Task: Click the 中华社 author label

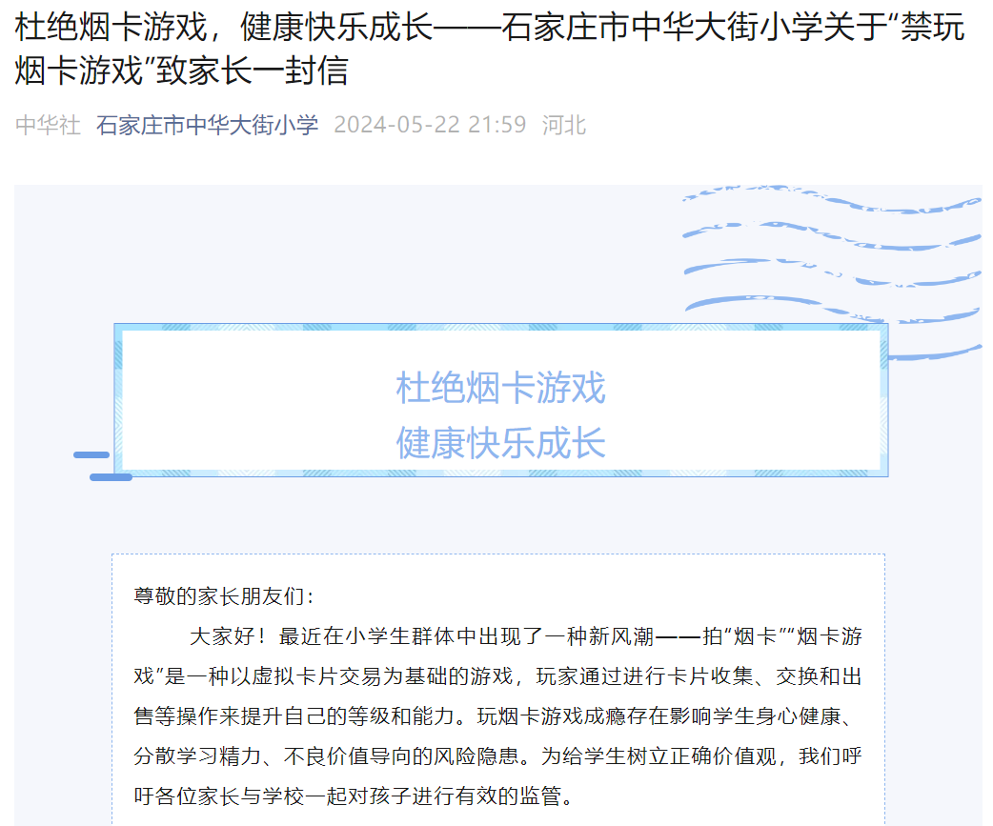Action: [49, 125]
